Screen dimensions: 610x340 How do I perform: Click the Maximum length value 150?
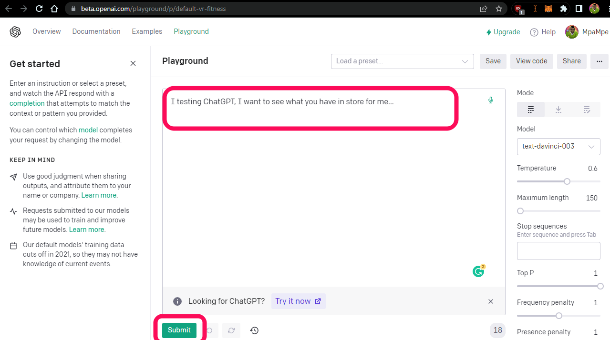pyautogui.click(x=592, y=198)
